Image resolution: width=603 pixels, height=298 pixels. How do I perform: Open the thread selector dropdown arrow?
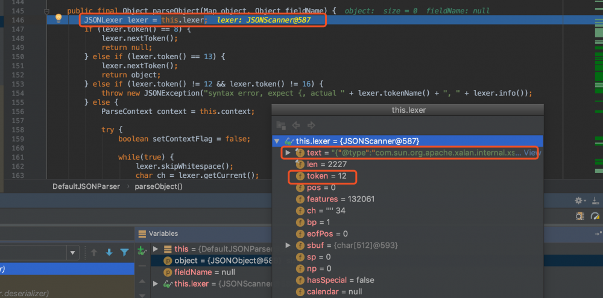pyautogui.click(x=73, y=253)
